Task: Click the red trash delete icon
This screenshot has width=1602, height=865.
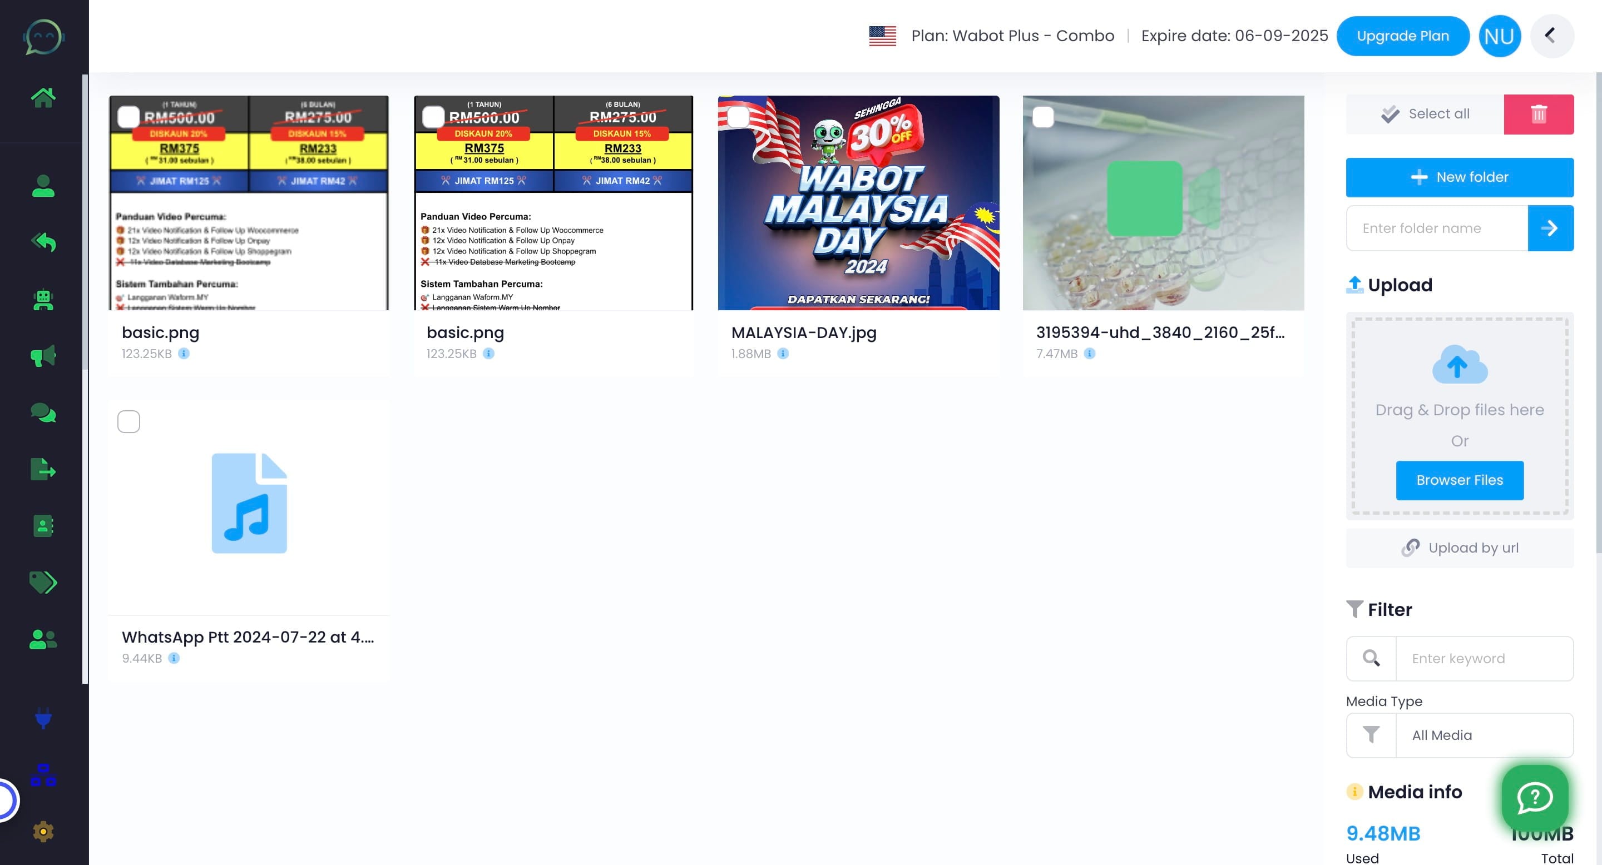Action: 1538,115
